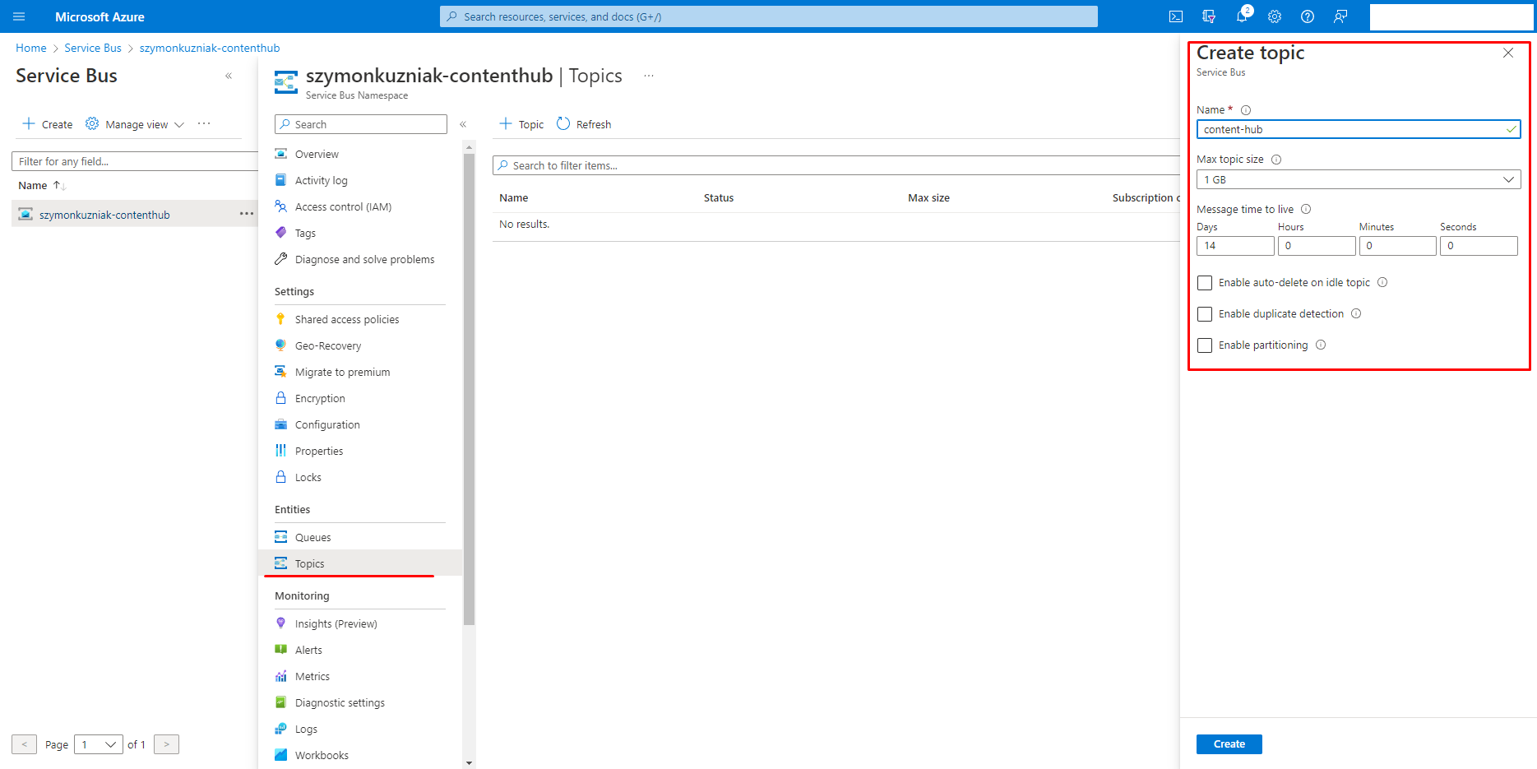1537x769 pixels.
Task: Enable auto-delete on idle topic checkbox
Action: [x=1205, y=283]
